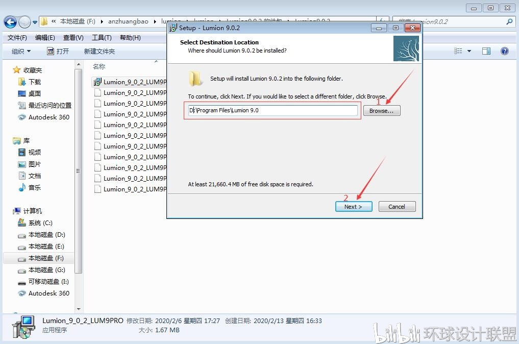
Task: Open the 音乐 library
Action: pos(34,188)
